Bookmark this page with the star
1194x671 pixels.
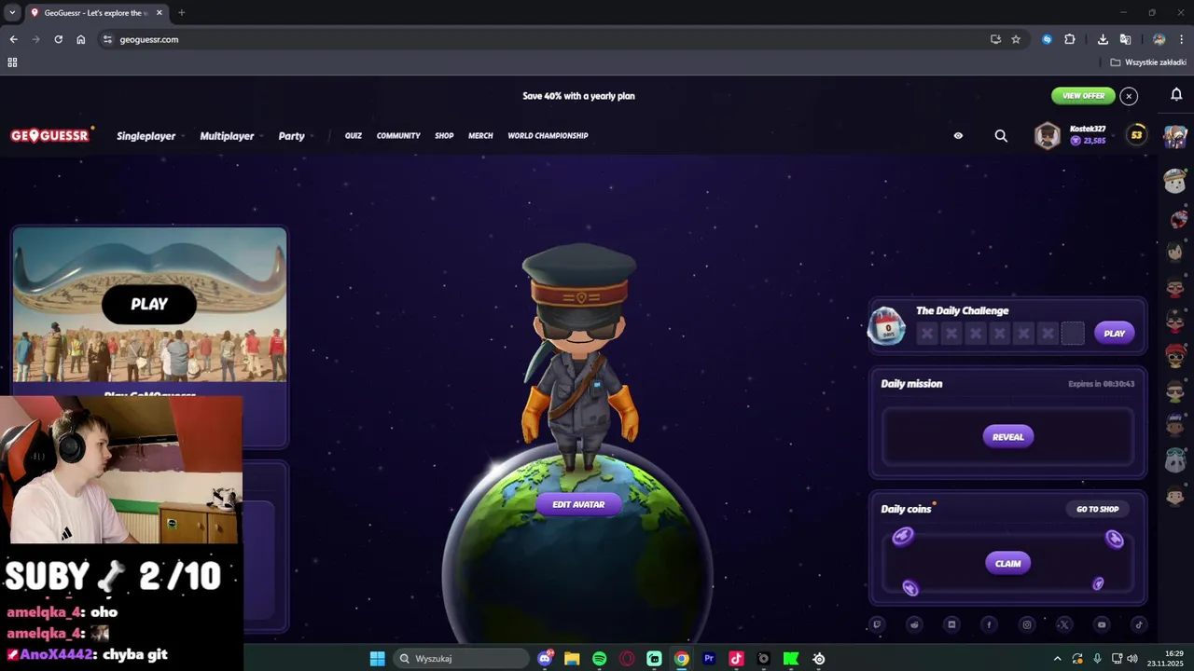pos(1016,39)
